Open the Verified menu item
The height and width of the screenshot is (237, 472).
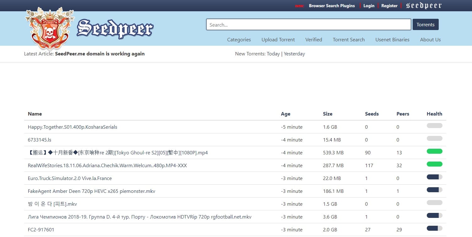314,40
